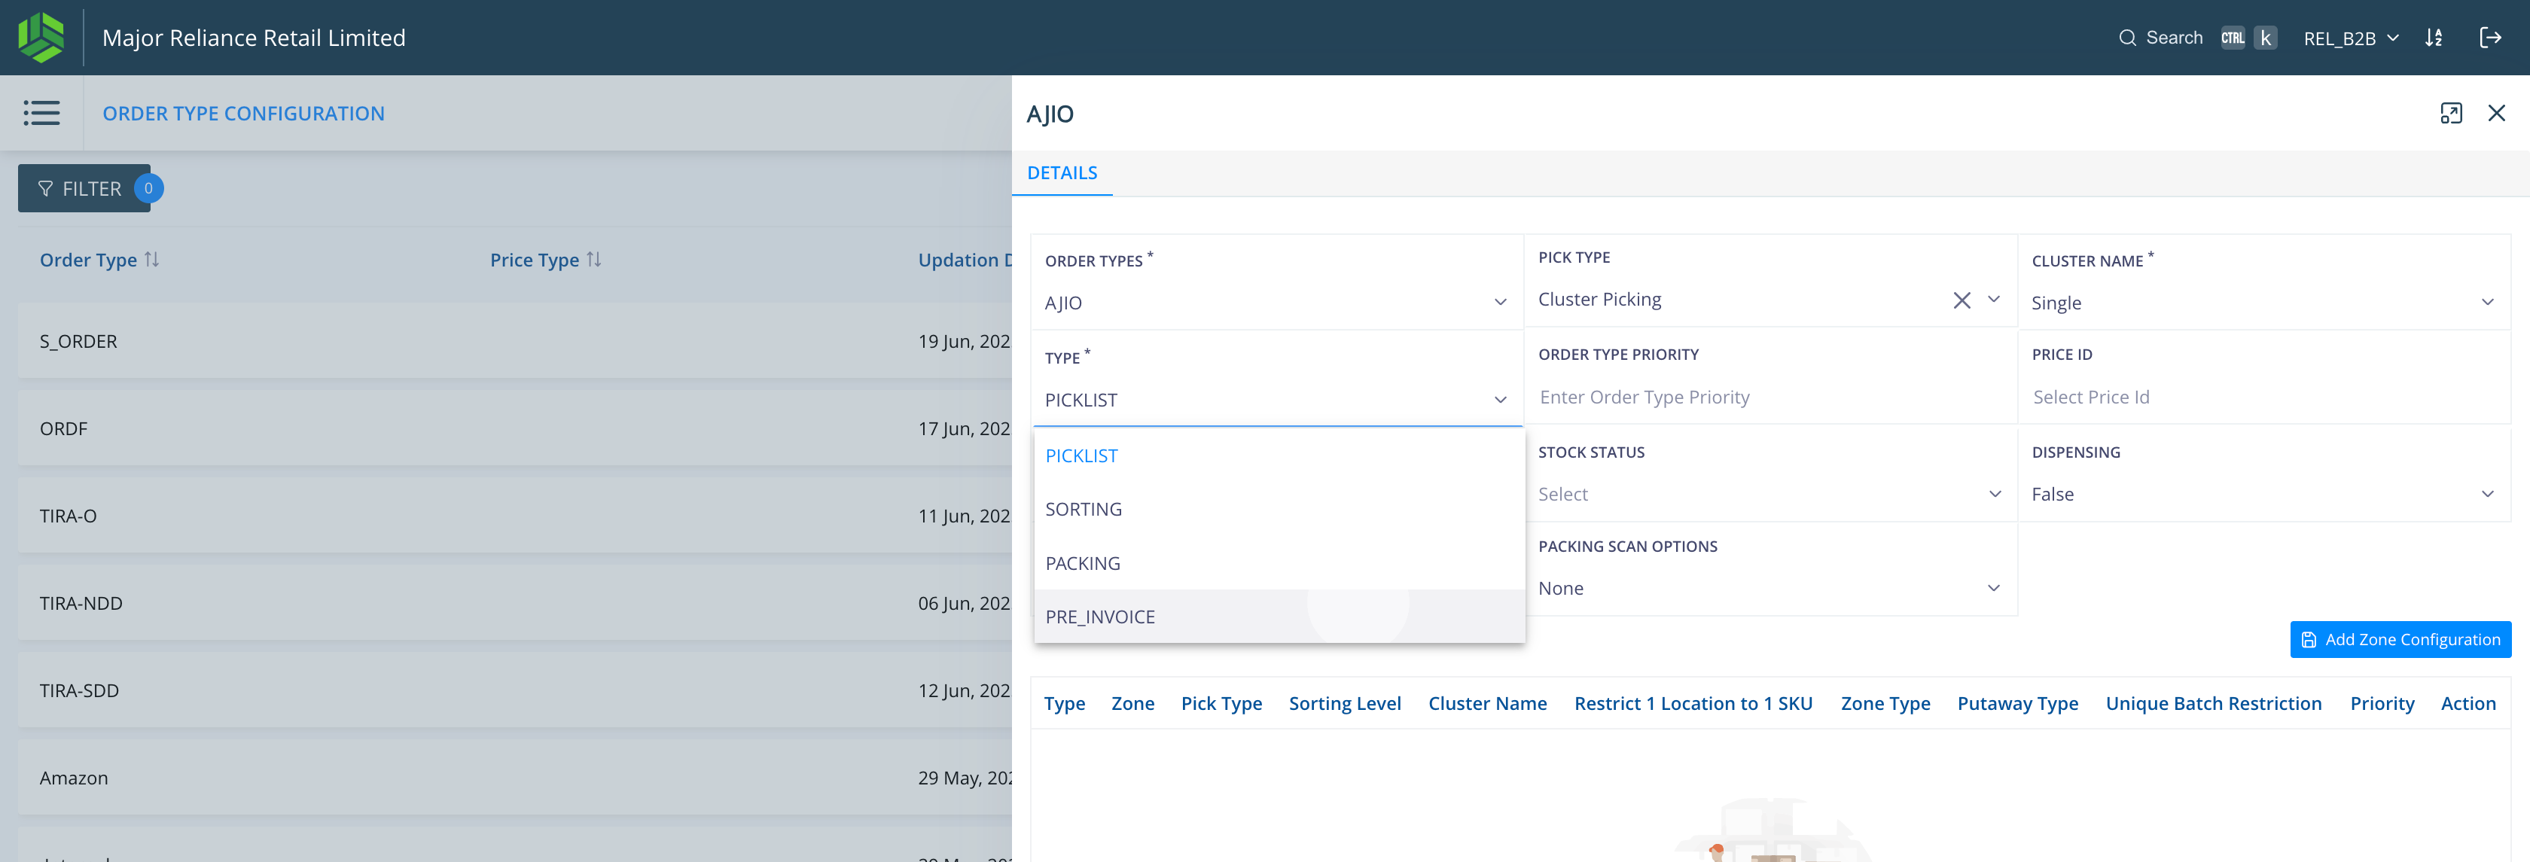Click the logout icon
This screenshot has height=862, width=2530.
pyautogui.click(x=2490, y=38)
